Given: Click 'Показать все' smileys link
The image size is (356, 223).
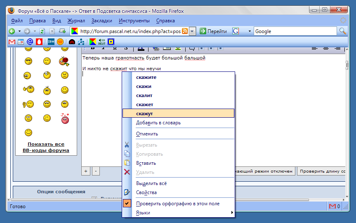Looking at the screenshot, I should click(46, 144).
